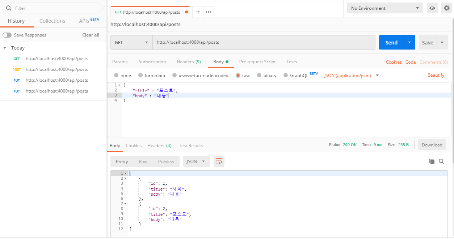This screenshot has width=454, height=239.
Task: Open the Pre-request Script tab
Action: tap(257, 62)
